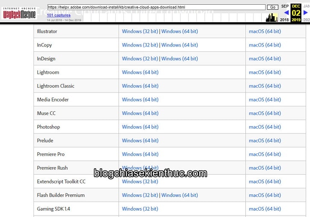Select the Extendscript Toolkit CC cell text
This screenshot has width=310, height=217.
tap(61, 182)
